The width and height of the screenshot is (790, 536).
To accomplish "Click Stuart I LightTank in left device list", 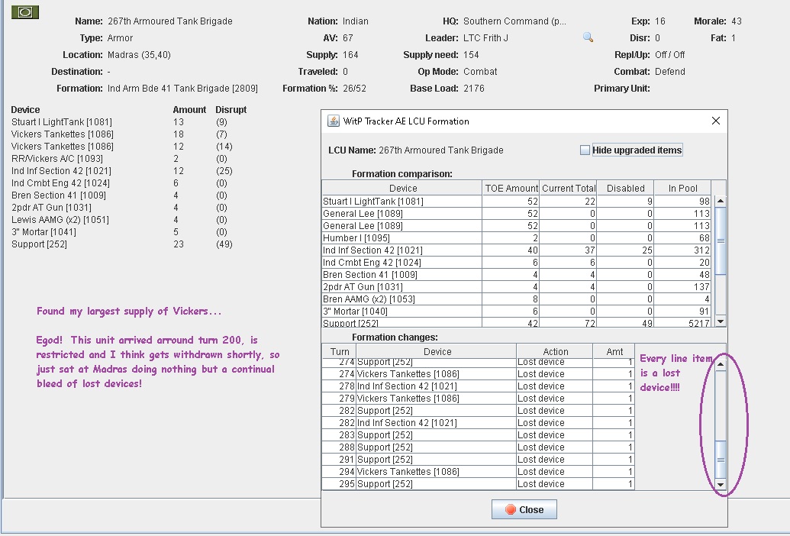I will pos(62,122).
